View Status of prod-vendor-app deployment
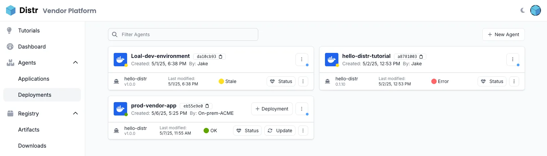The height and width of the screenshot is (156, 547). tap(248, 131)
